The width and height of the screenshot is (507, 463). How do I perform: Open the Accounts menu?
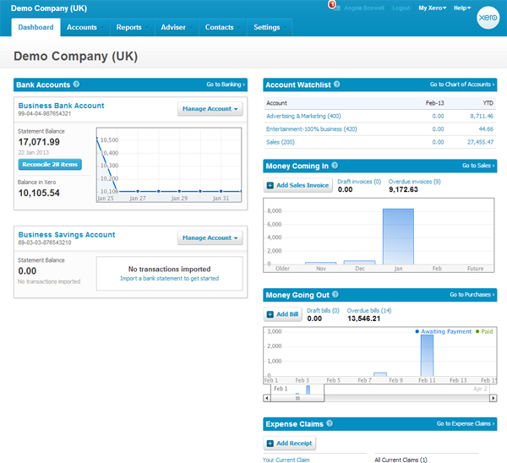(x=85, y=28)
